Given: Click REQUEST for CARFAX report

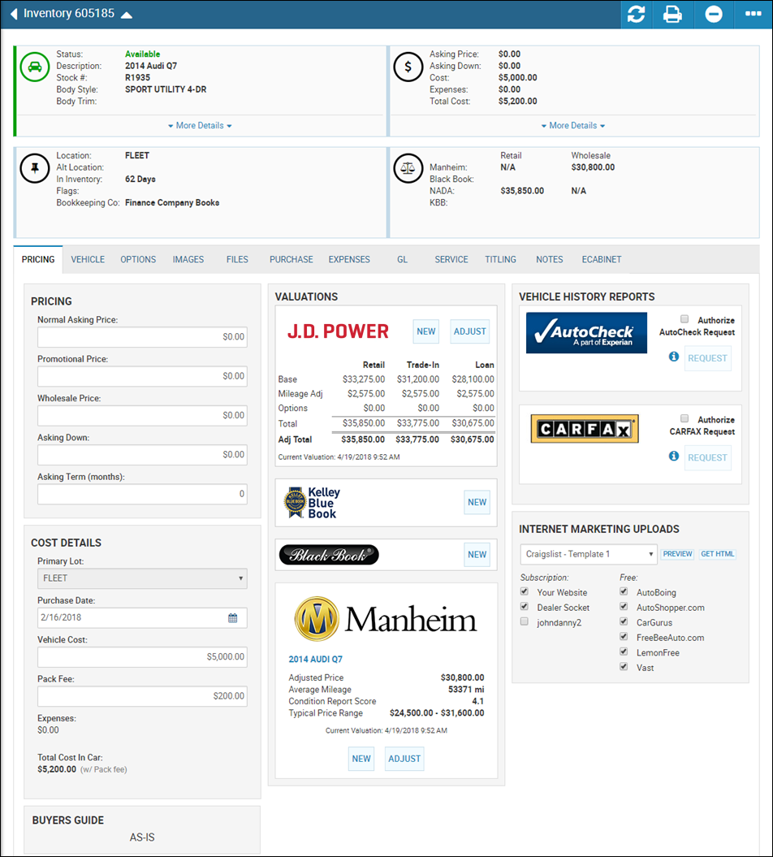Looking at the screenshot, I should 707,458.
